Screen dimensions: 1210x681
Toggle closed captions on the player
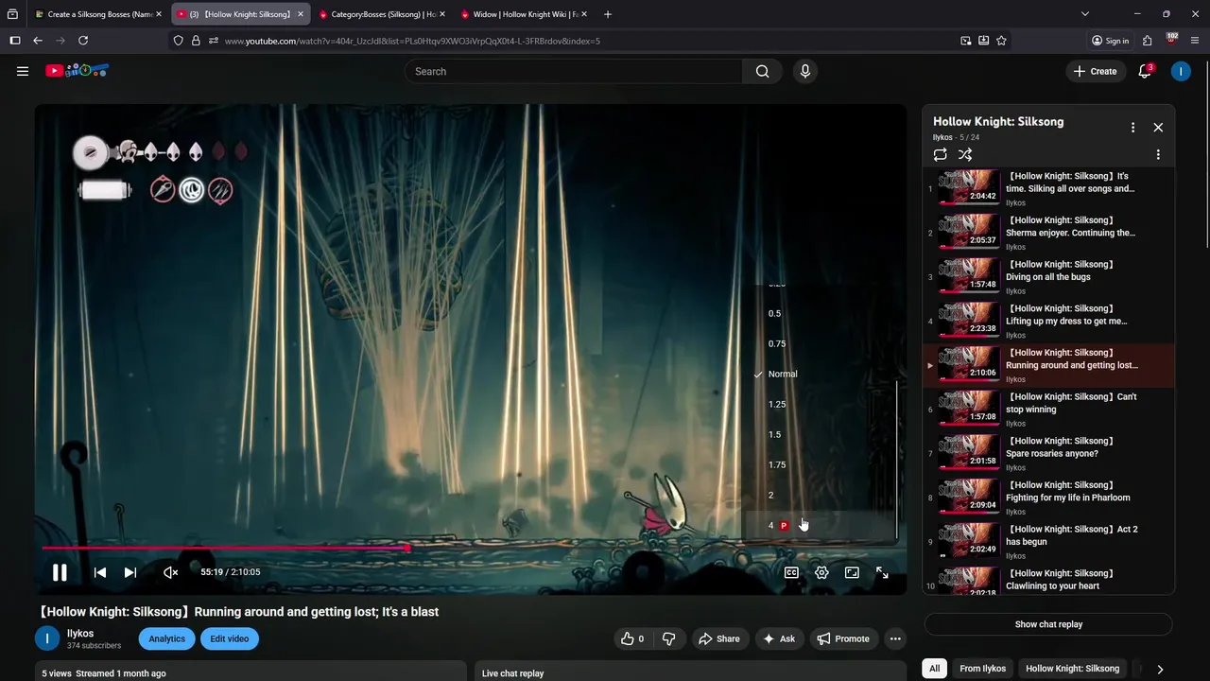[x=791, y=572]
